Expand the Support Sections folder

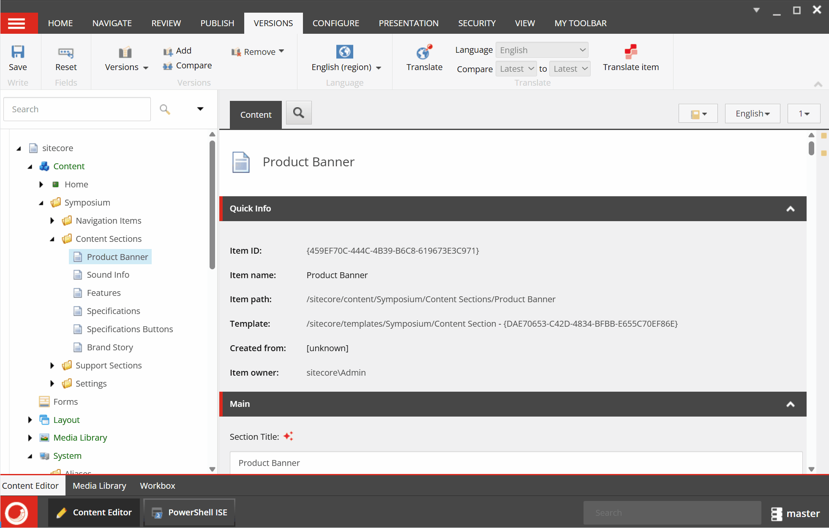tap(52, 366)
